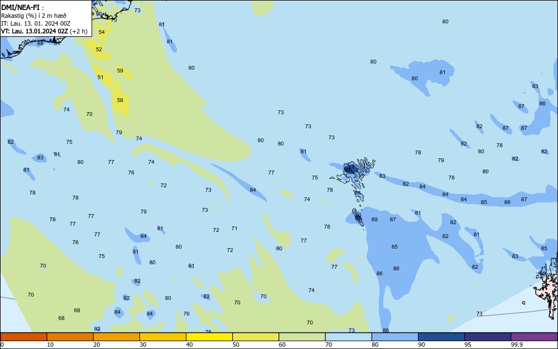Click the humidity value '51' on the map
Image resolution: width=558 pixels, height=349 pixels.
click(x=100, y=77)
